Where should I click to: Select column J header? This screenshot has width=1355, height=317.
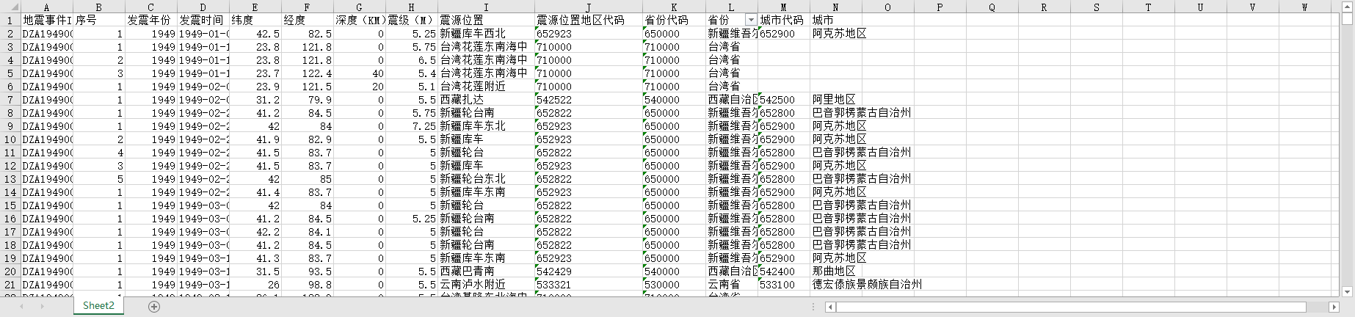(x=589, y=7)
